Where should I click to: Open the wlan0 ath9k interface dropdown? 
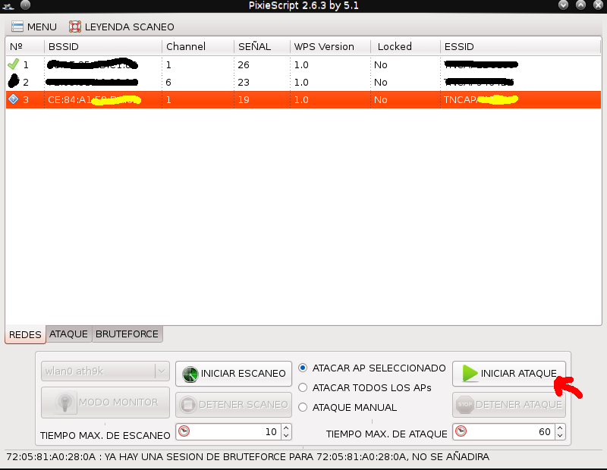[105, 371]
